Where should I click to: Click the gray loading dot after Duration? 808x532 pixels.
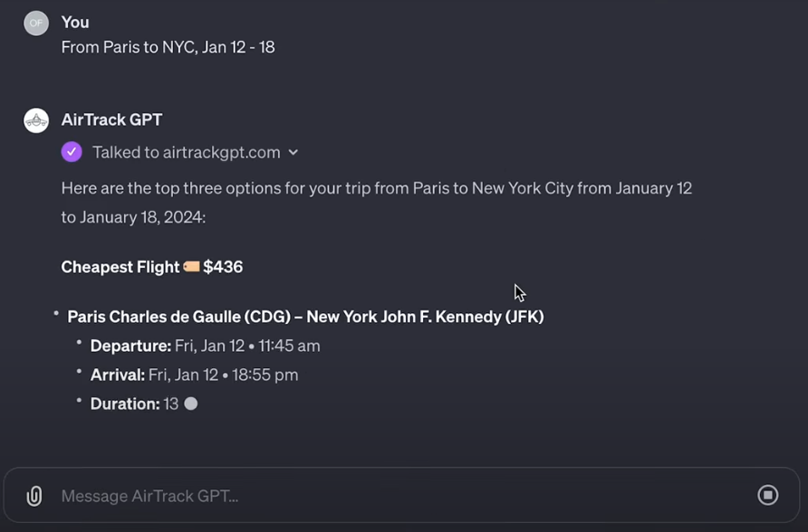click(190, 404)
